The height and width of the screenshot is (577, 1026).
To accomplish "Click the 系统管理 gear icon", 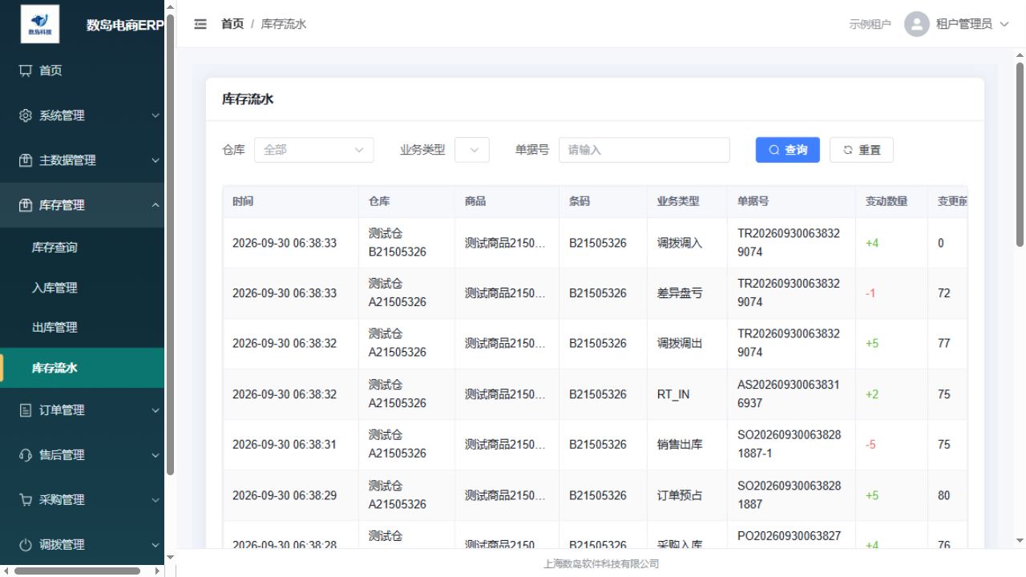I will click(26, 115).
